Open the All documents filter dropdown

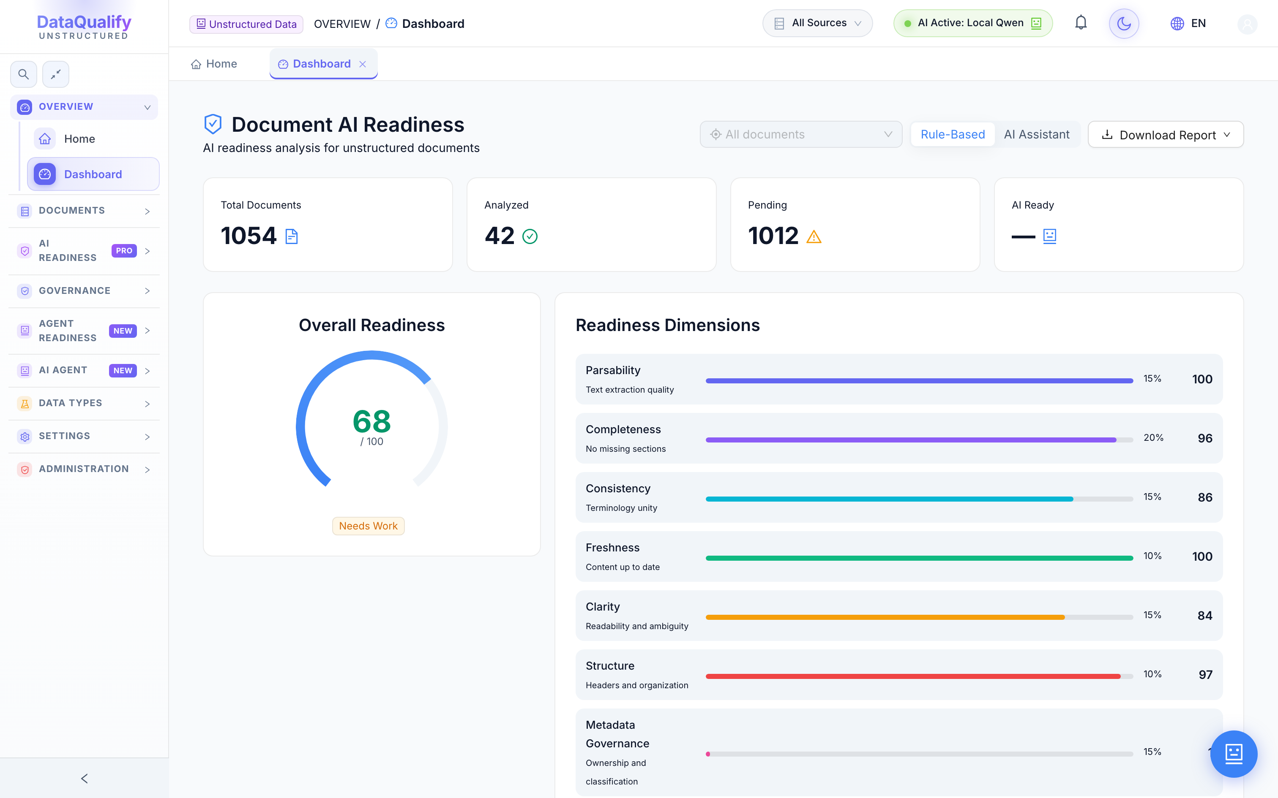[800, 135]
